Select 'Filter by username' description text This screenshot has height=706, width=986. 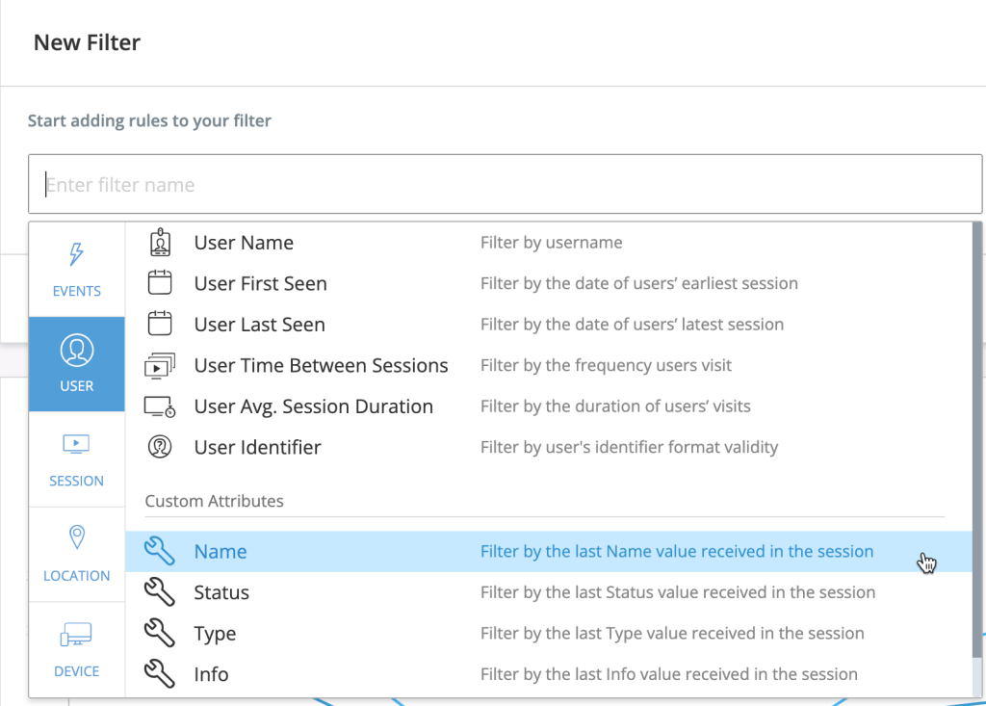pos(551,243)
